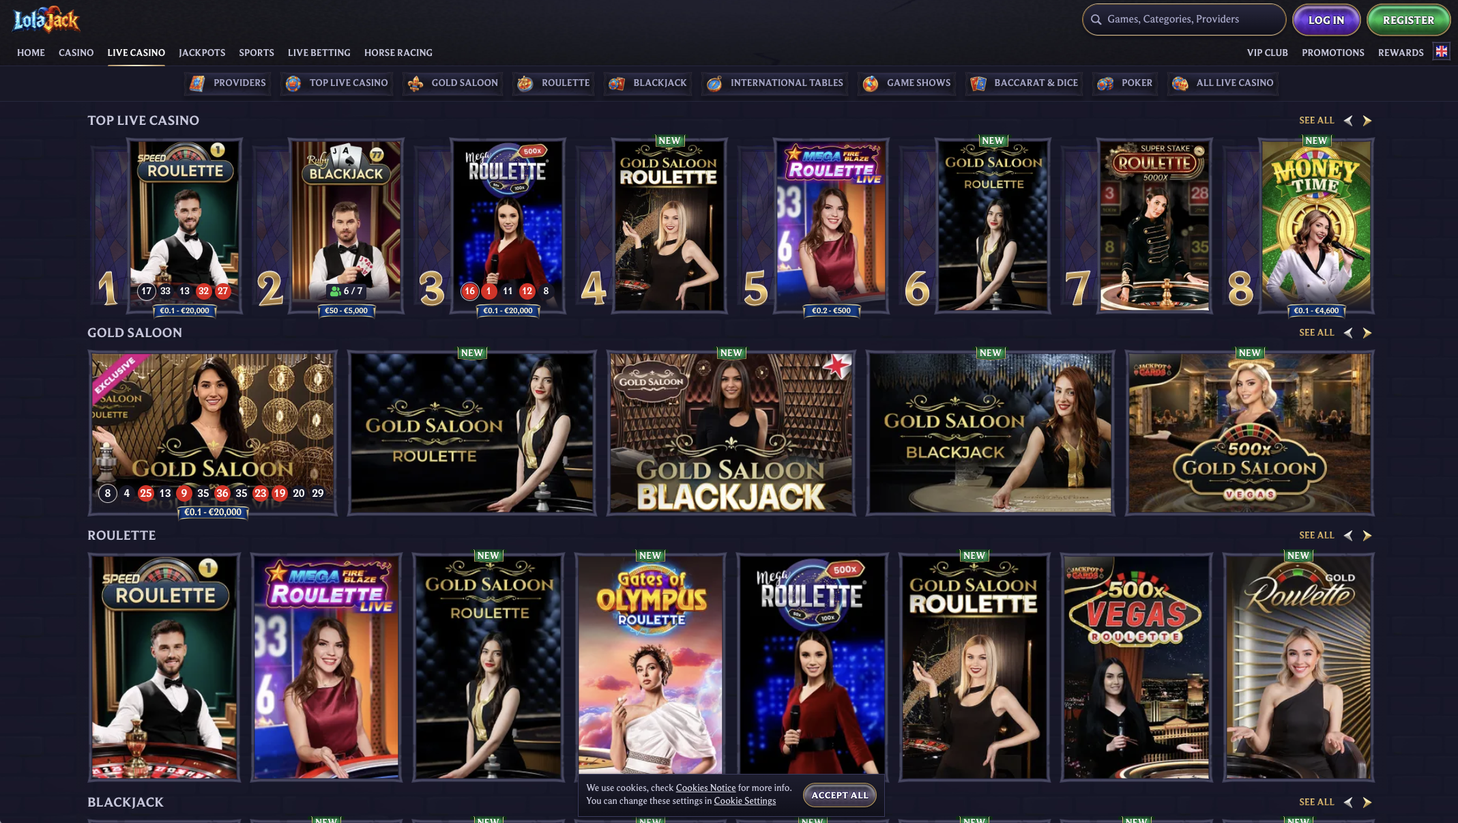
Task: Open the Money Time game show
Action: pyautogui.click(x=1316, y=225)
